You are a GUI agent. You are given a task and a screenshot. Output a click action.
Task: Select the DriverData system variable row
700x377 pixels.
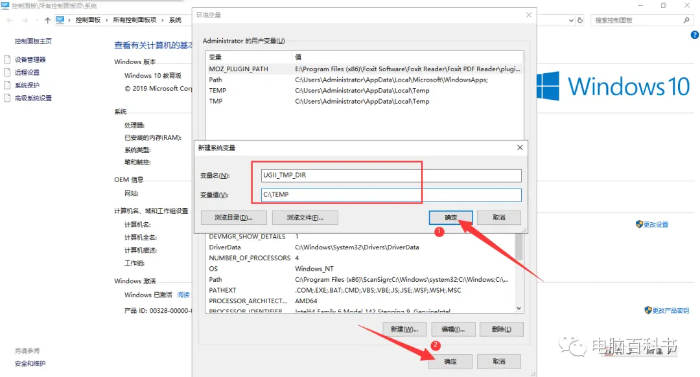tap(360, 247)
